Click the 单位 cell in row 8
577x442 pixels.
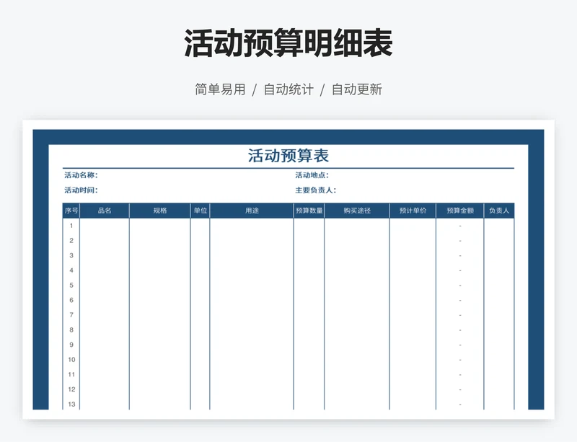[x=201, y=330]
